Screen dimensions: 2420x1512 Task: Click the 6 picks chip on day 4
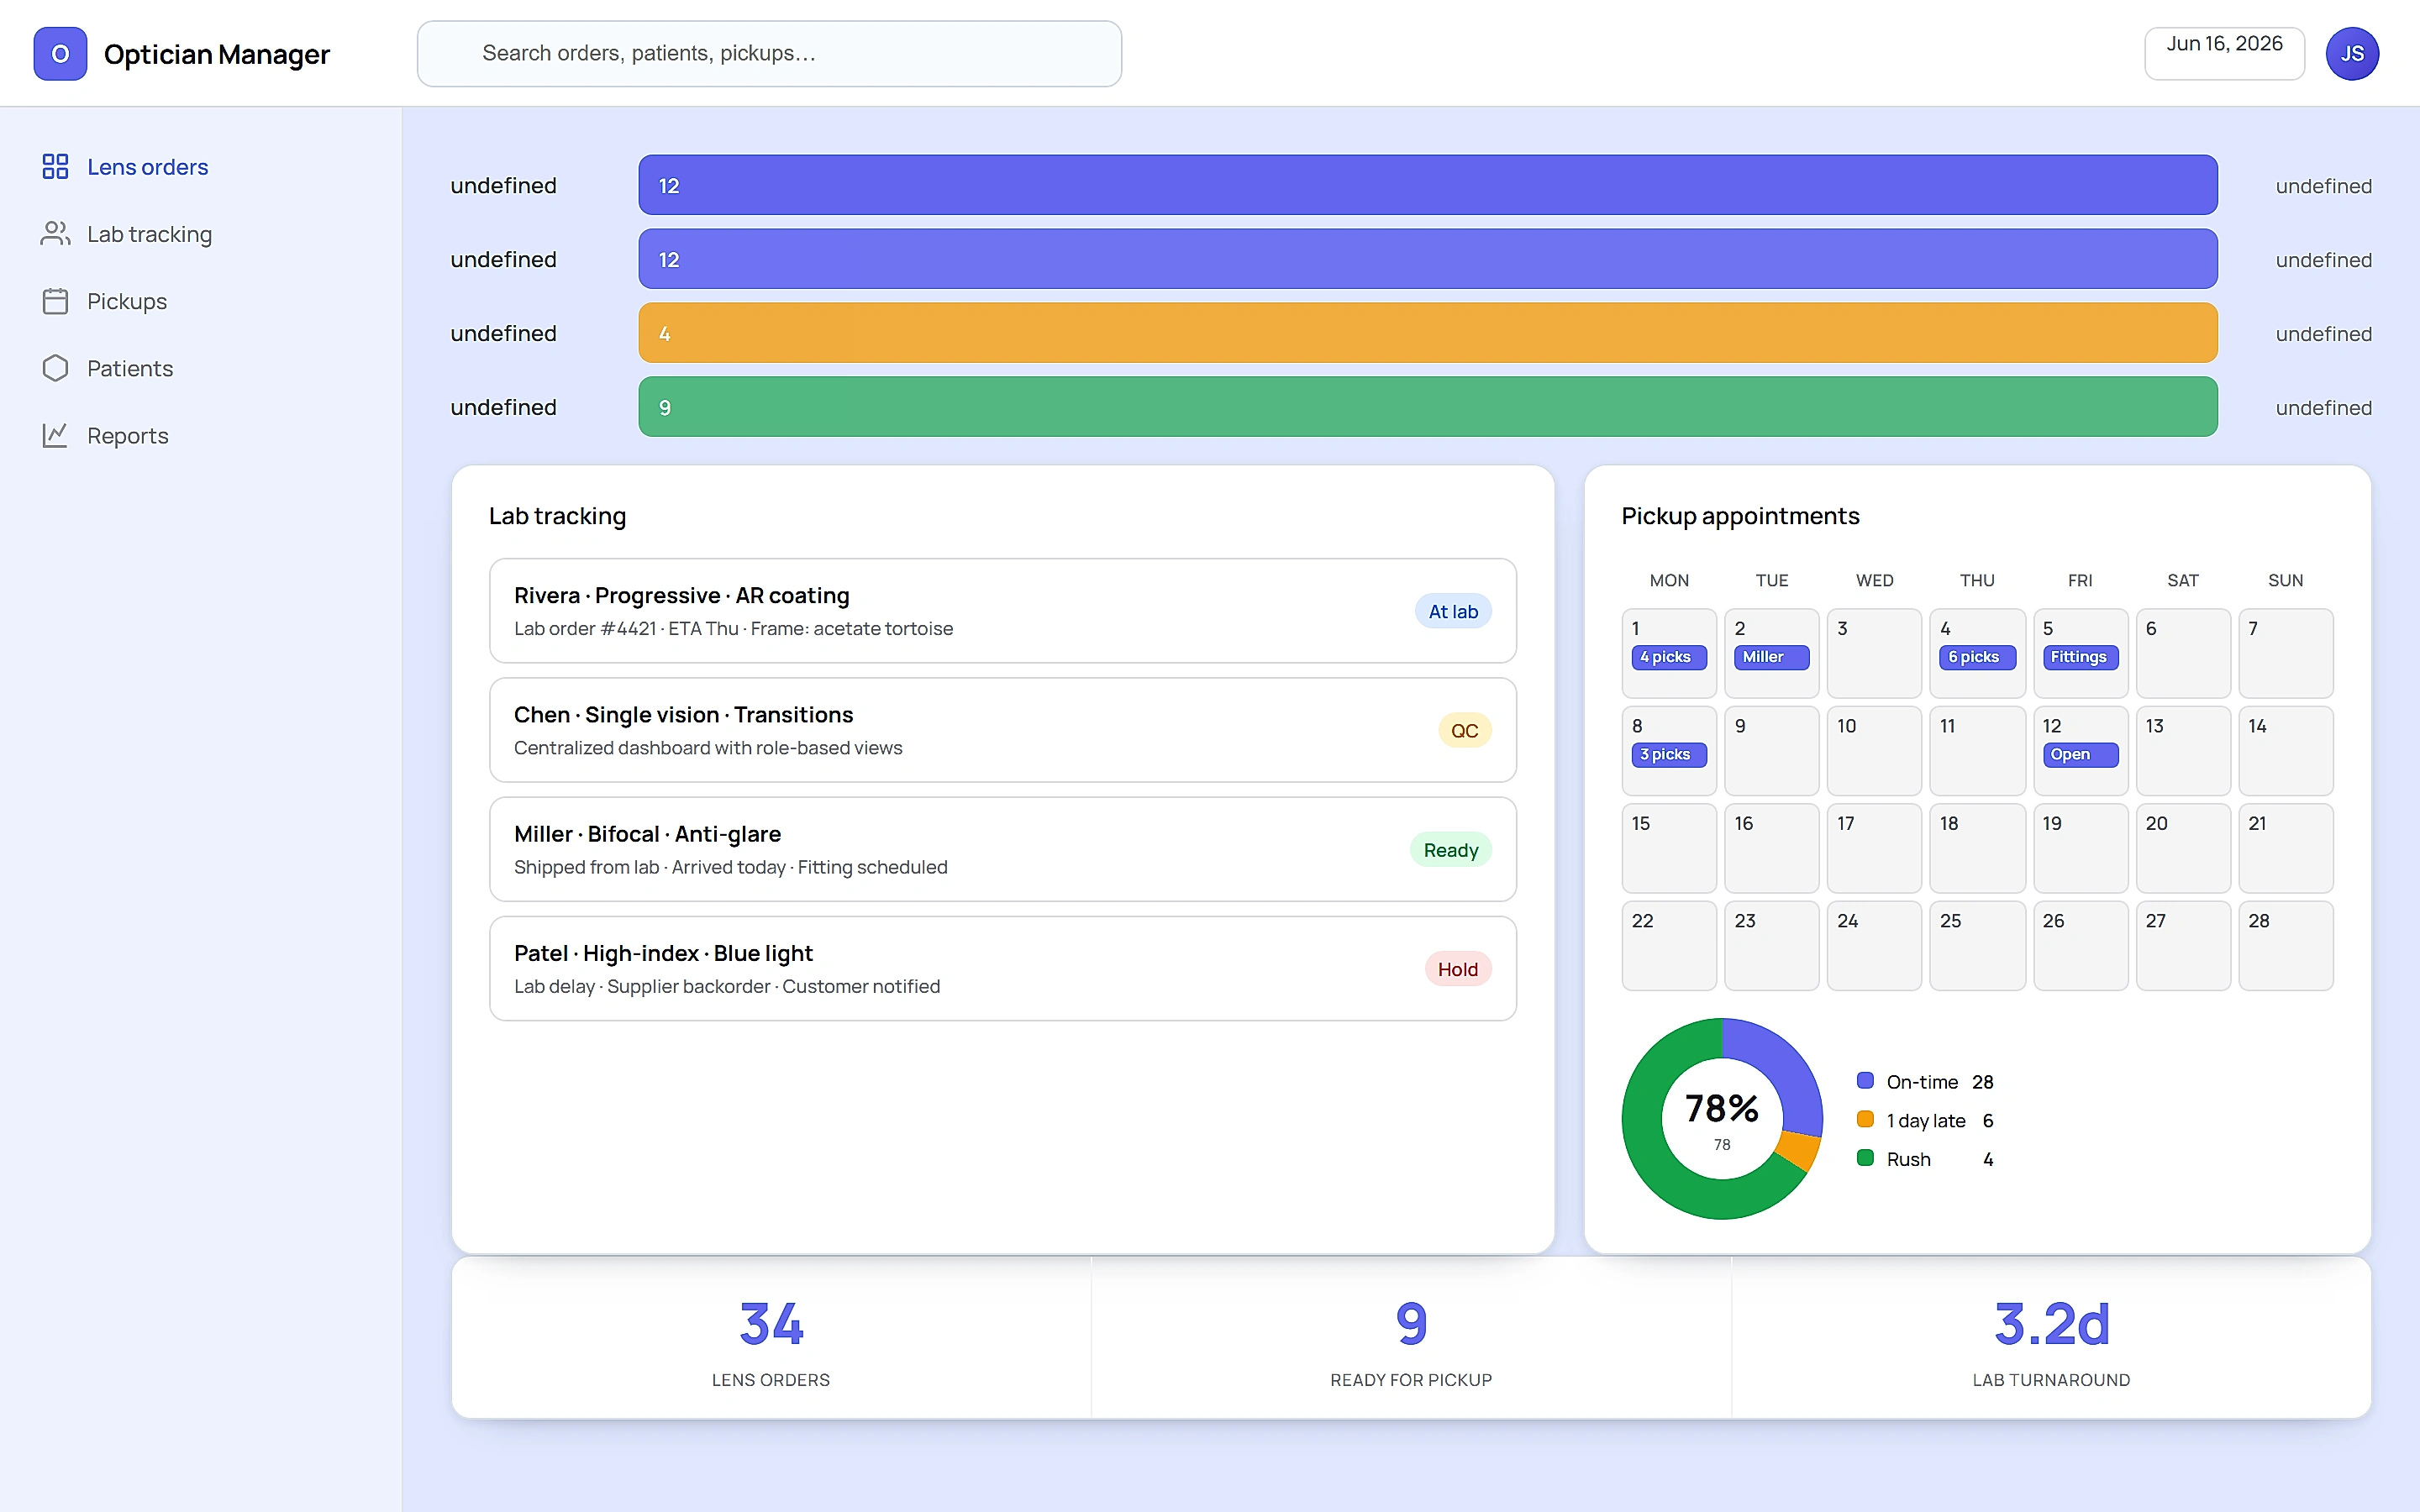(x=1977, y=657)
